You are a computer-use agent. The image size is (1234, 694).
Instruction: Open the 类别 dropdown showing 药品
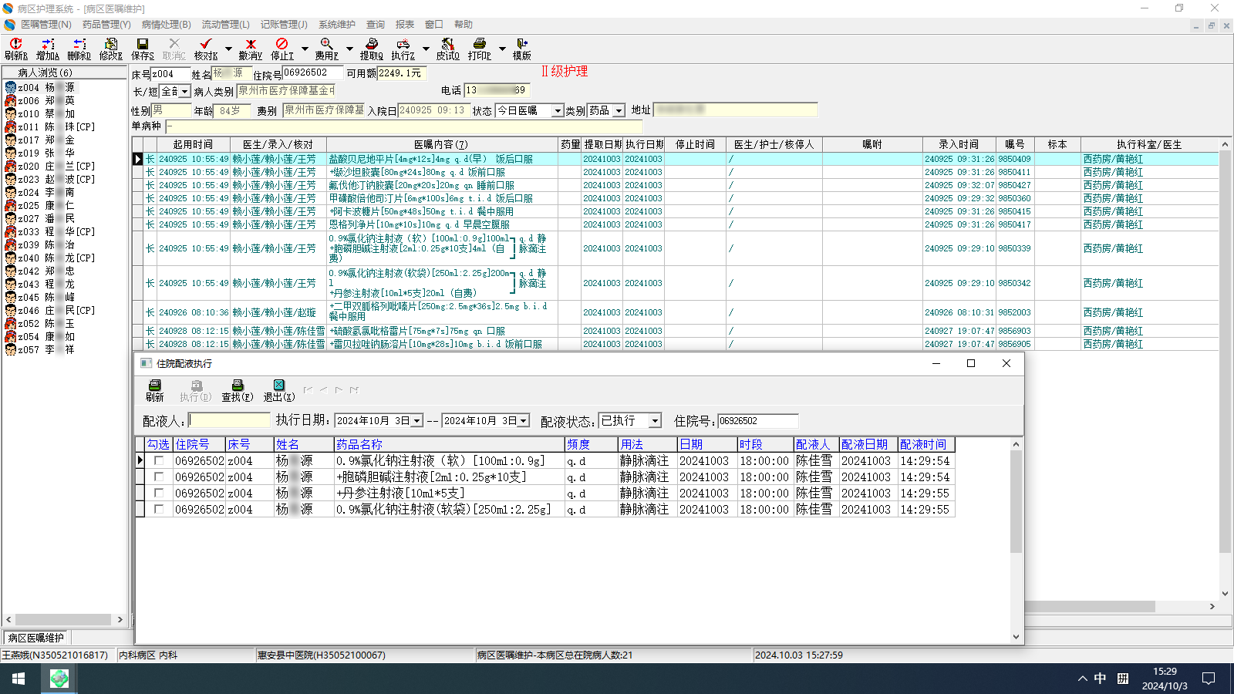click(x=619, y=111)
